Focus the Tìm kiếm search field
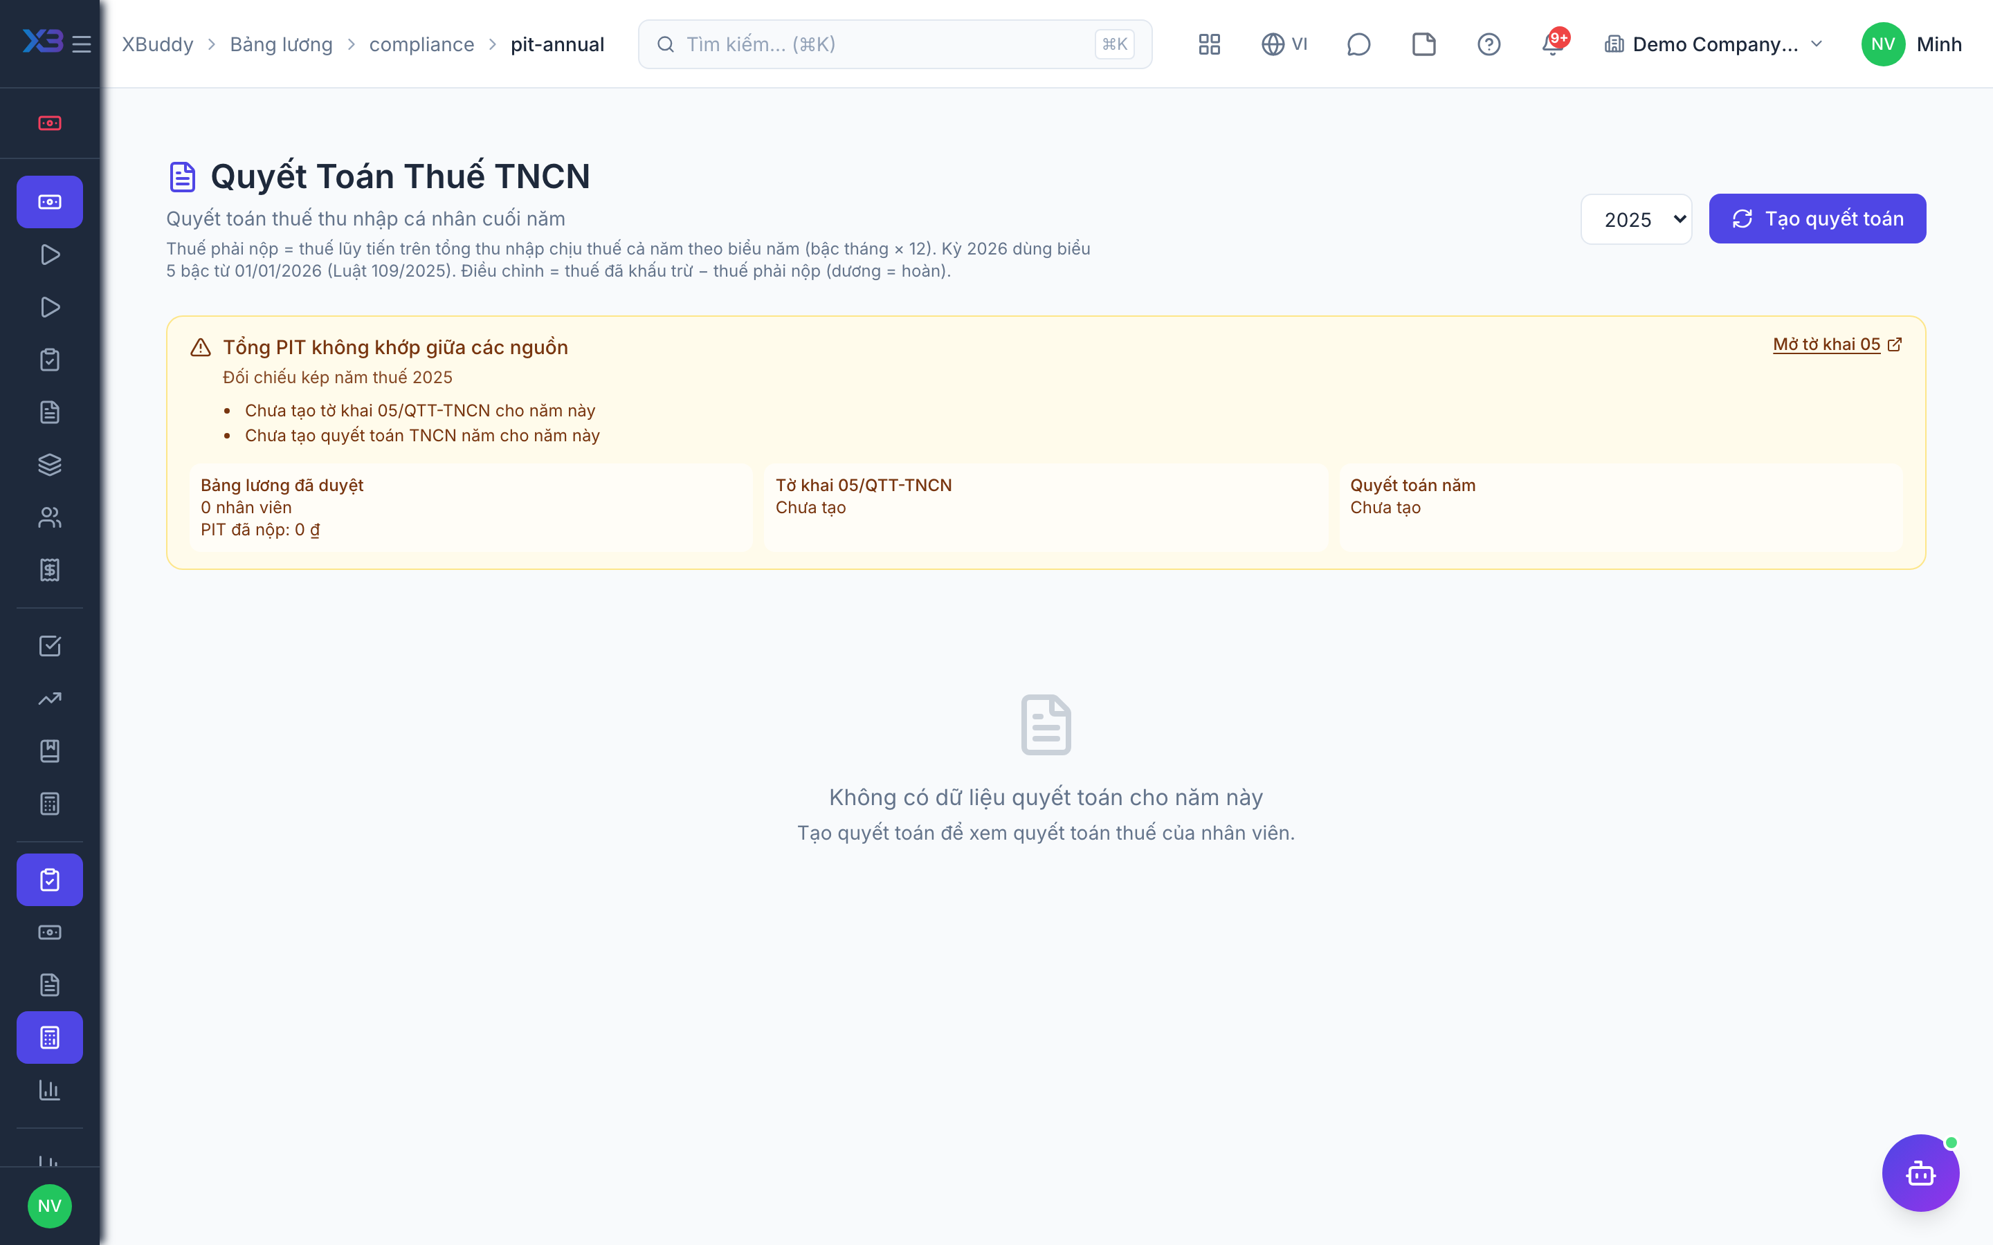Screen dimensions: 1993x1245 pyautogui.click(x=895, y=44)
